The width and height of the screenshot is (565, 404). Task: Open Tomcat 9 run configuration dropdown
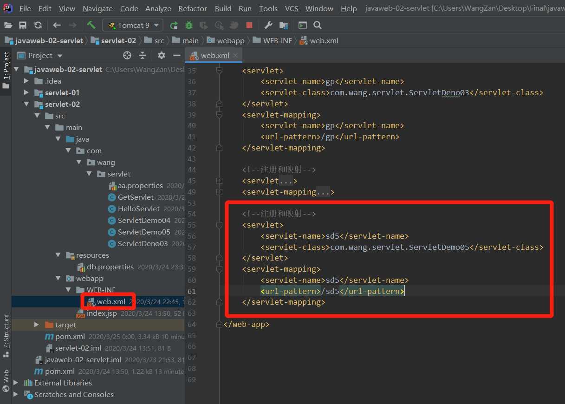(x=133, y=25)
